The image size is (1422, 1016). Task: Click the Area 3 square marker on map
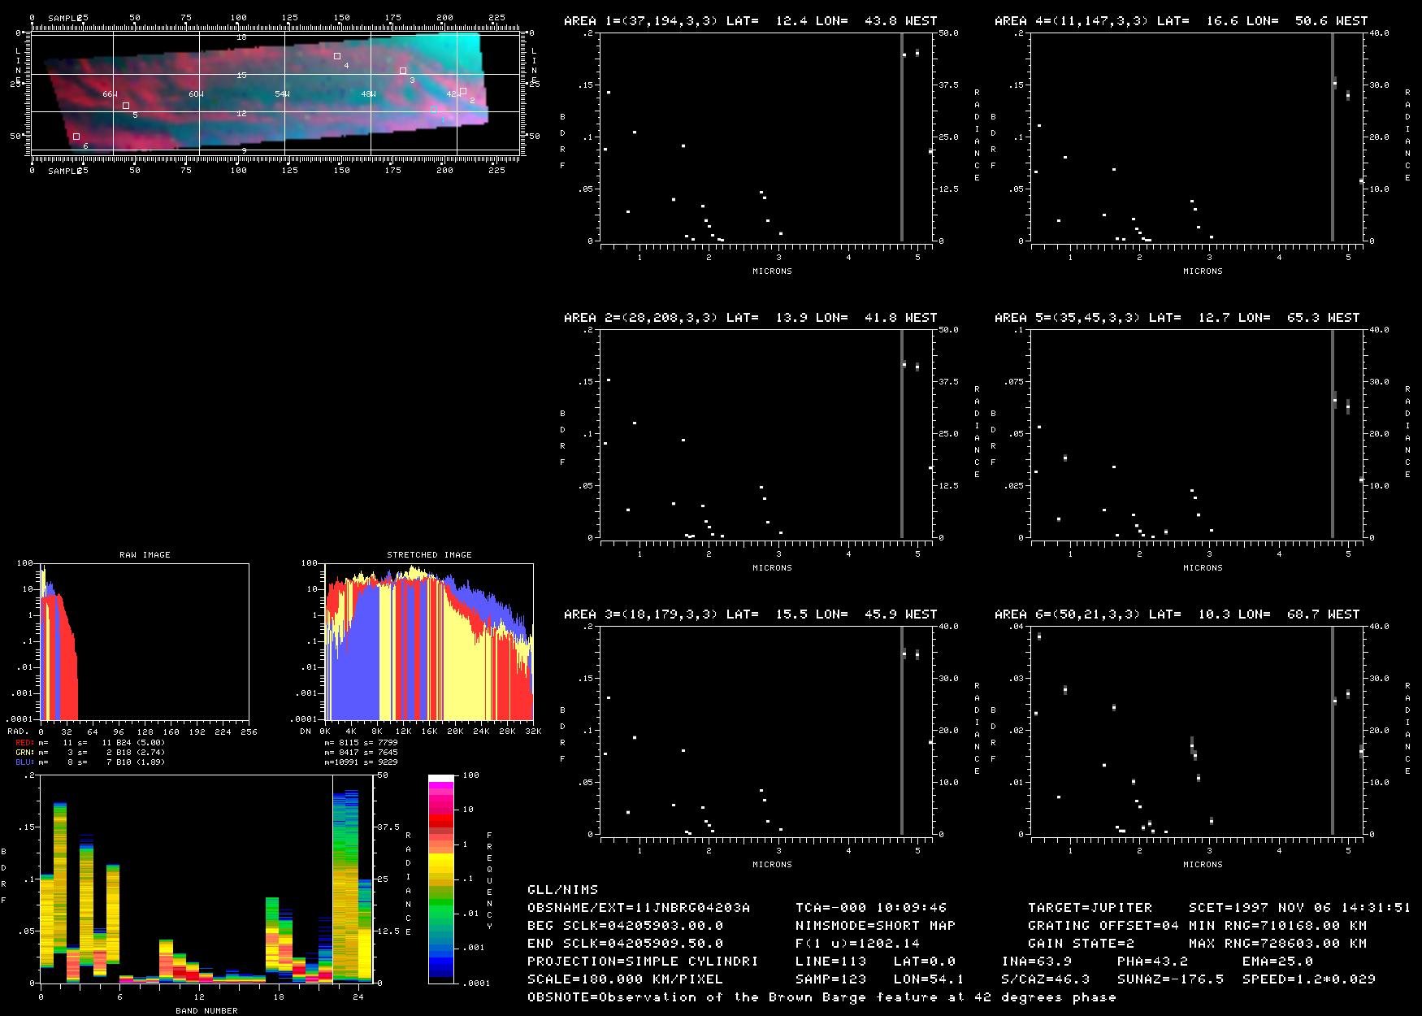tap(403, 72)
